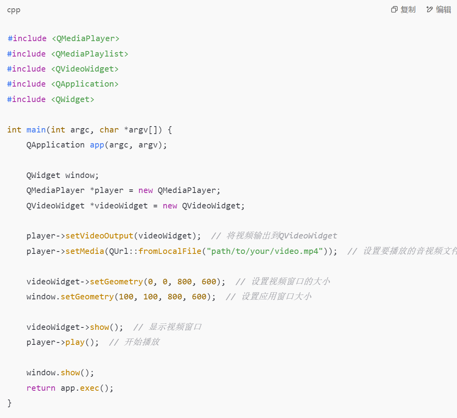Click the QWidget window; declaration line
Image resolution: width=457 pixels, height=418 pixels.
[x=62, y=175]
